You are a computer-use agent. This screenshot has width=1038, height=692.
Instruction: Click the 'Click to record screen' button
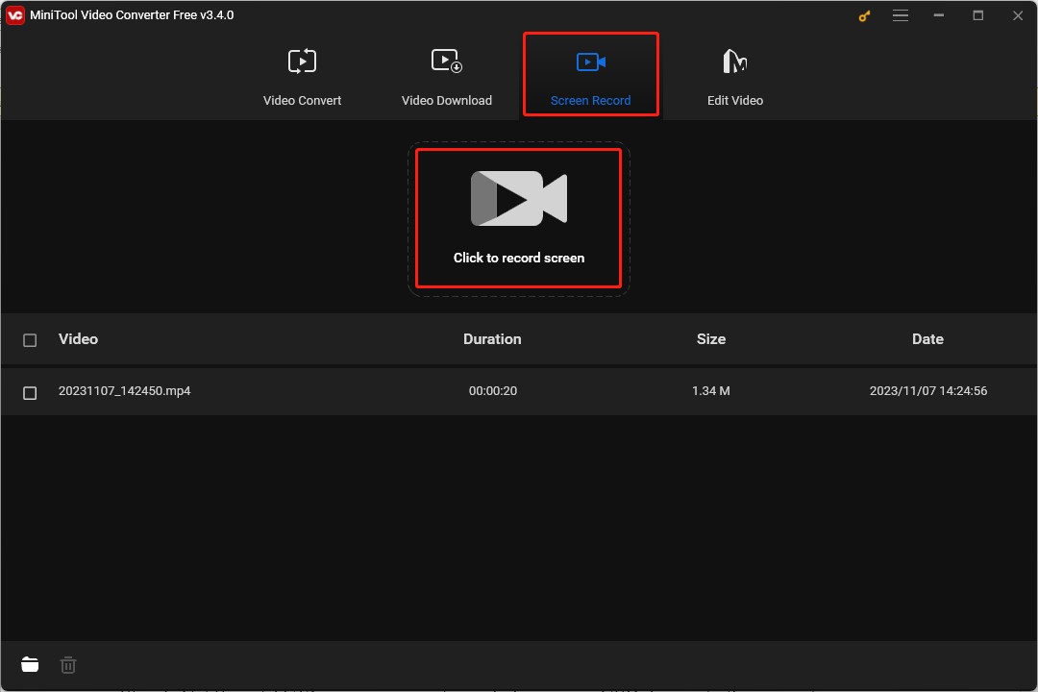pyautogui.click(x=518, y=218)
